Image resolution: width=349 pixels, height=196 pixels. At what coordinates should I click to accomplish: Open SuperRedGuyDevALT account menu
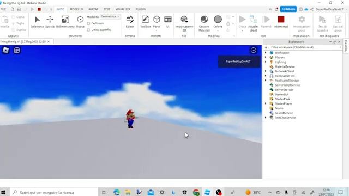331,9
